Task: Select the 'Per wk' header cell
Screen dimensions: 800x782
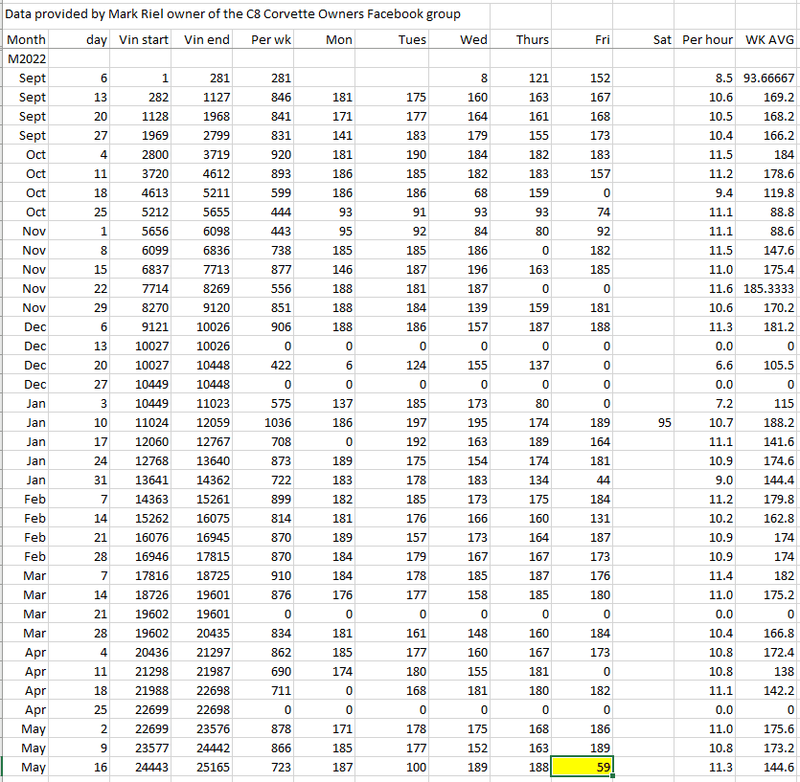Action: pos(265,39)
